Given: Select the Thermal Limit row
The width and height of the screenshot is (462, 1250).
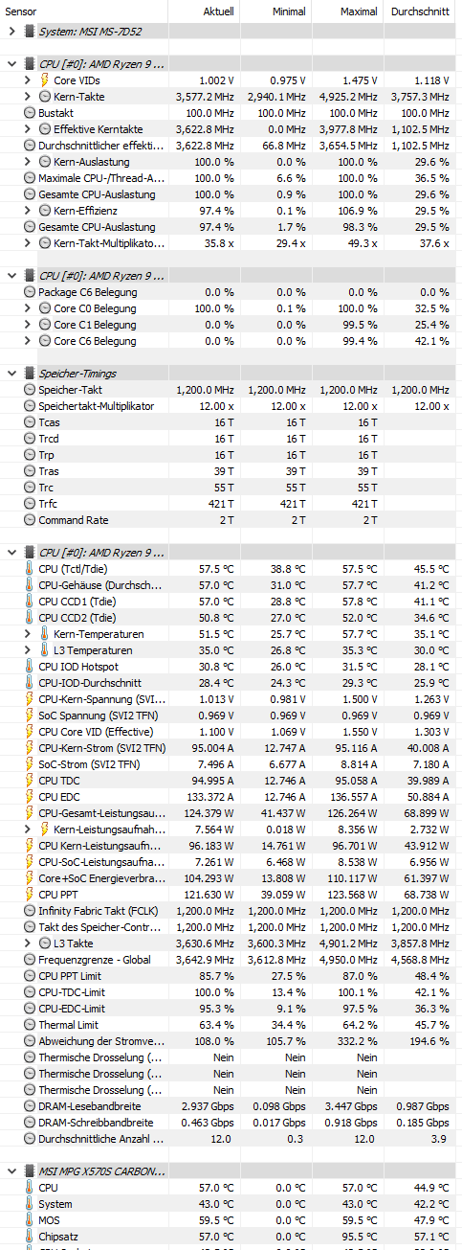Looking at the screenshot, I should (x=230, y=1025).
